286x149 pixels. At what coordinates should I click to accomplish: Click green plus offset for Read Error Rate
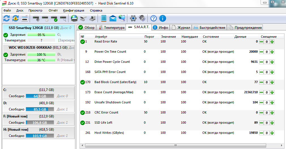(272, 42)
